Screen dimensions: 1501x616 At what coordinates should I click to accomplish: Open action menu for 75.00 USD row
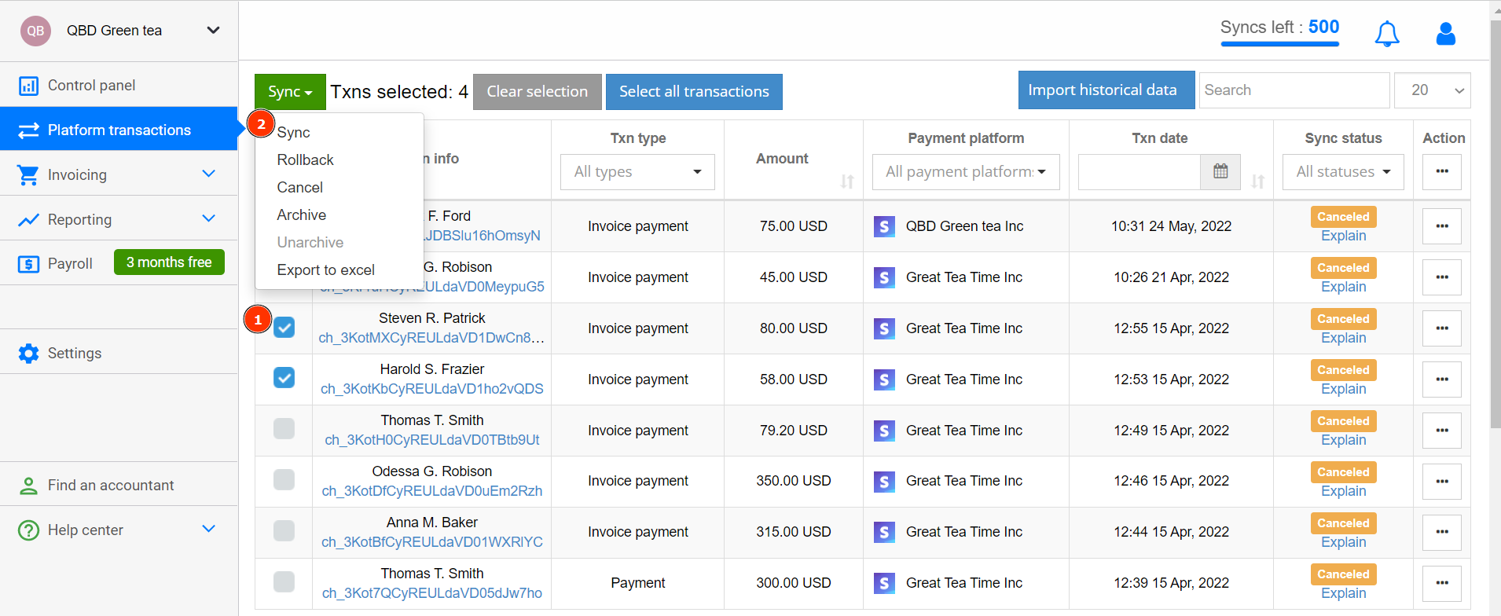click(1442, 226)
